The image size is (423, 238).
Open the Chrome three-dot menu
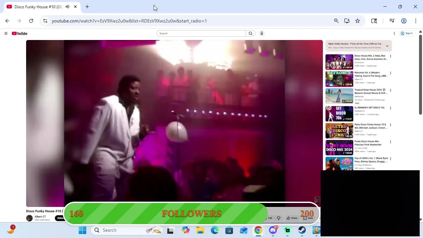[416, 21]
